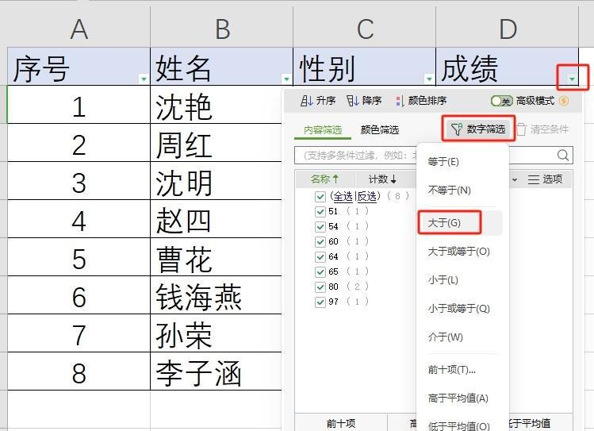Select the cell containing 沈明
The height and width of the screenshot is (431, 594).
tap(216, 181)
